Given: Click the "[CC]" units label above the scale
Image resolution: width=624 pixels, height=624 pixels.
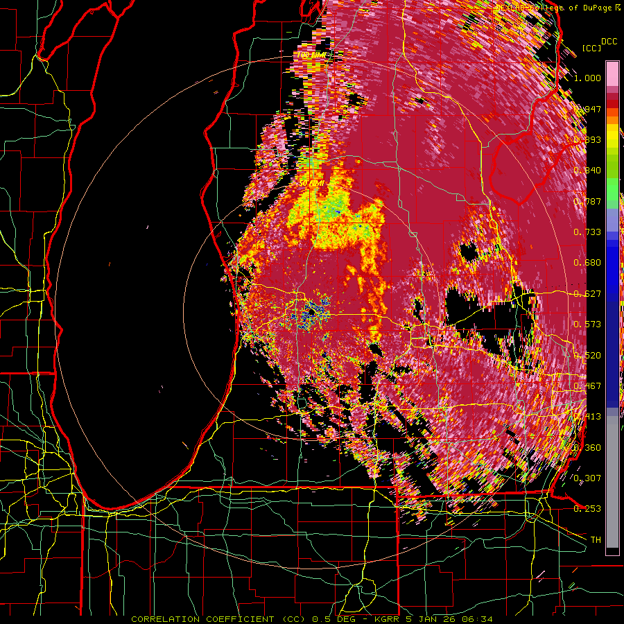Looking at the screenshot, I should point(592,48).
